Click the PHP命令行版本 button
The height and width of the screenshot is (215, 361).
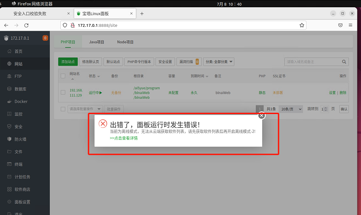point(139,62)
